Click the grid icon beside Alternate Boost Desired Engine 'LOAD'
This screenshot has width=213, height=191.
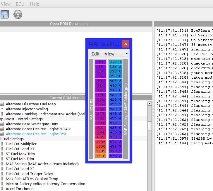coord(2,129)
